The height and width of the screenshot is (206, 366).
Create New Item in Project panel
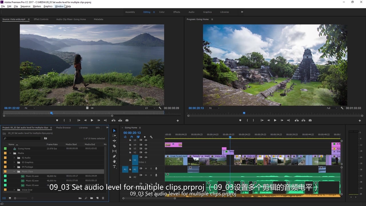coord(97,198)
